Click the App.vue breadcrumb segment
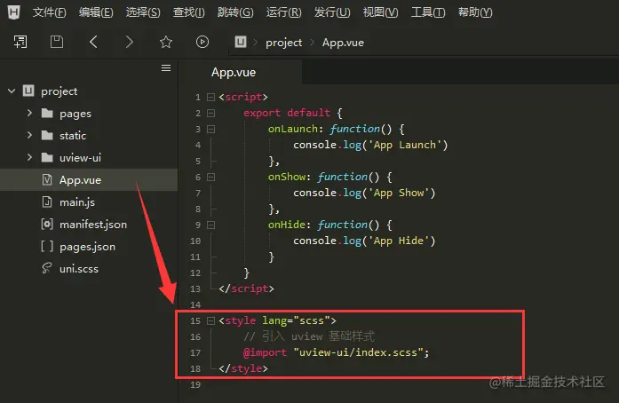Viewport: 619px width, 403px height. (343, 43)
